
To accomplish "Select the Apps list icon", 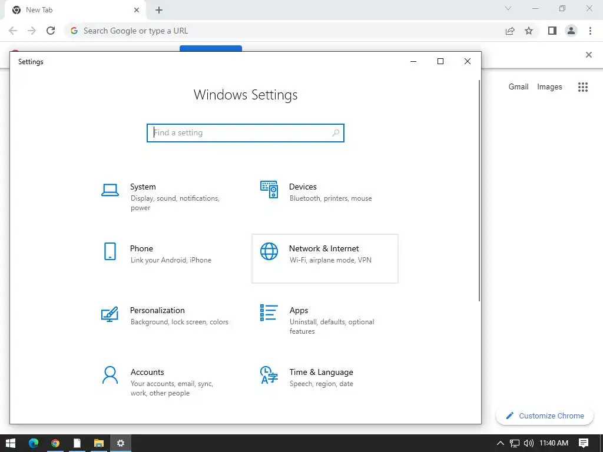I will pyautogui.click(x=269, y=313).
